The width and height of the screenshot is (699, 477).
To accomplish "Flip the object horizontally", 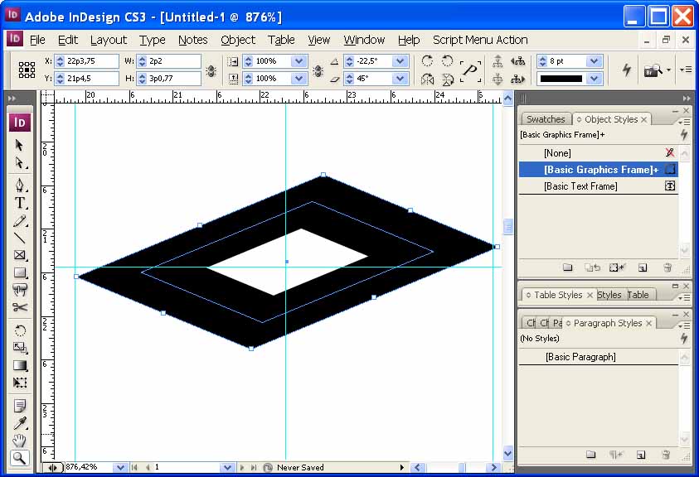I will [x=427, y=79].
